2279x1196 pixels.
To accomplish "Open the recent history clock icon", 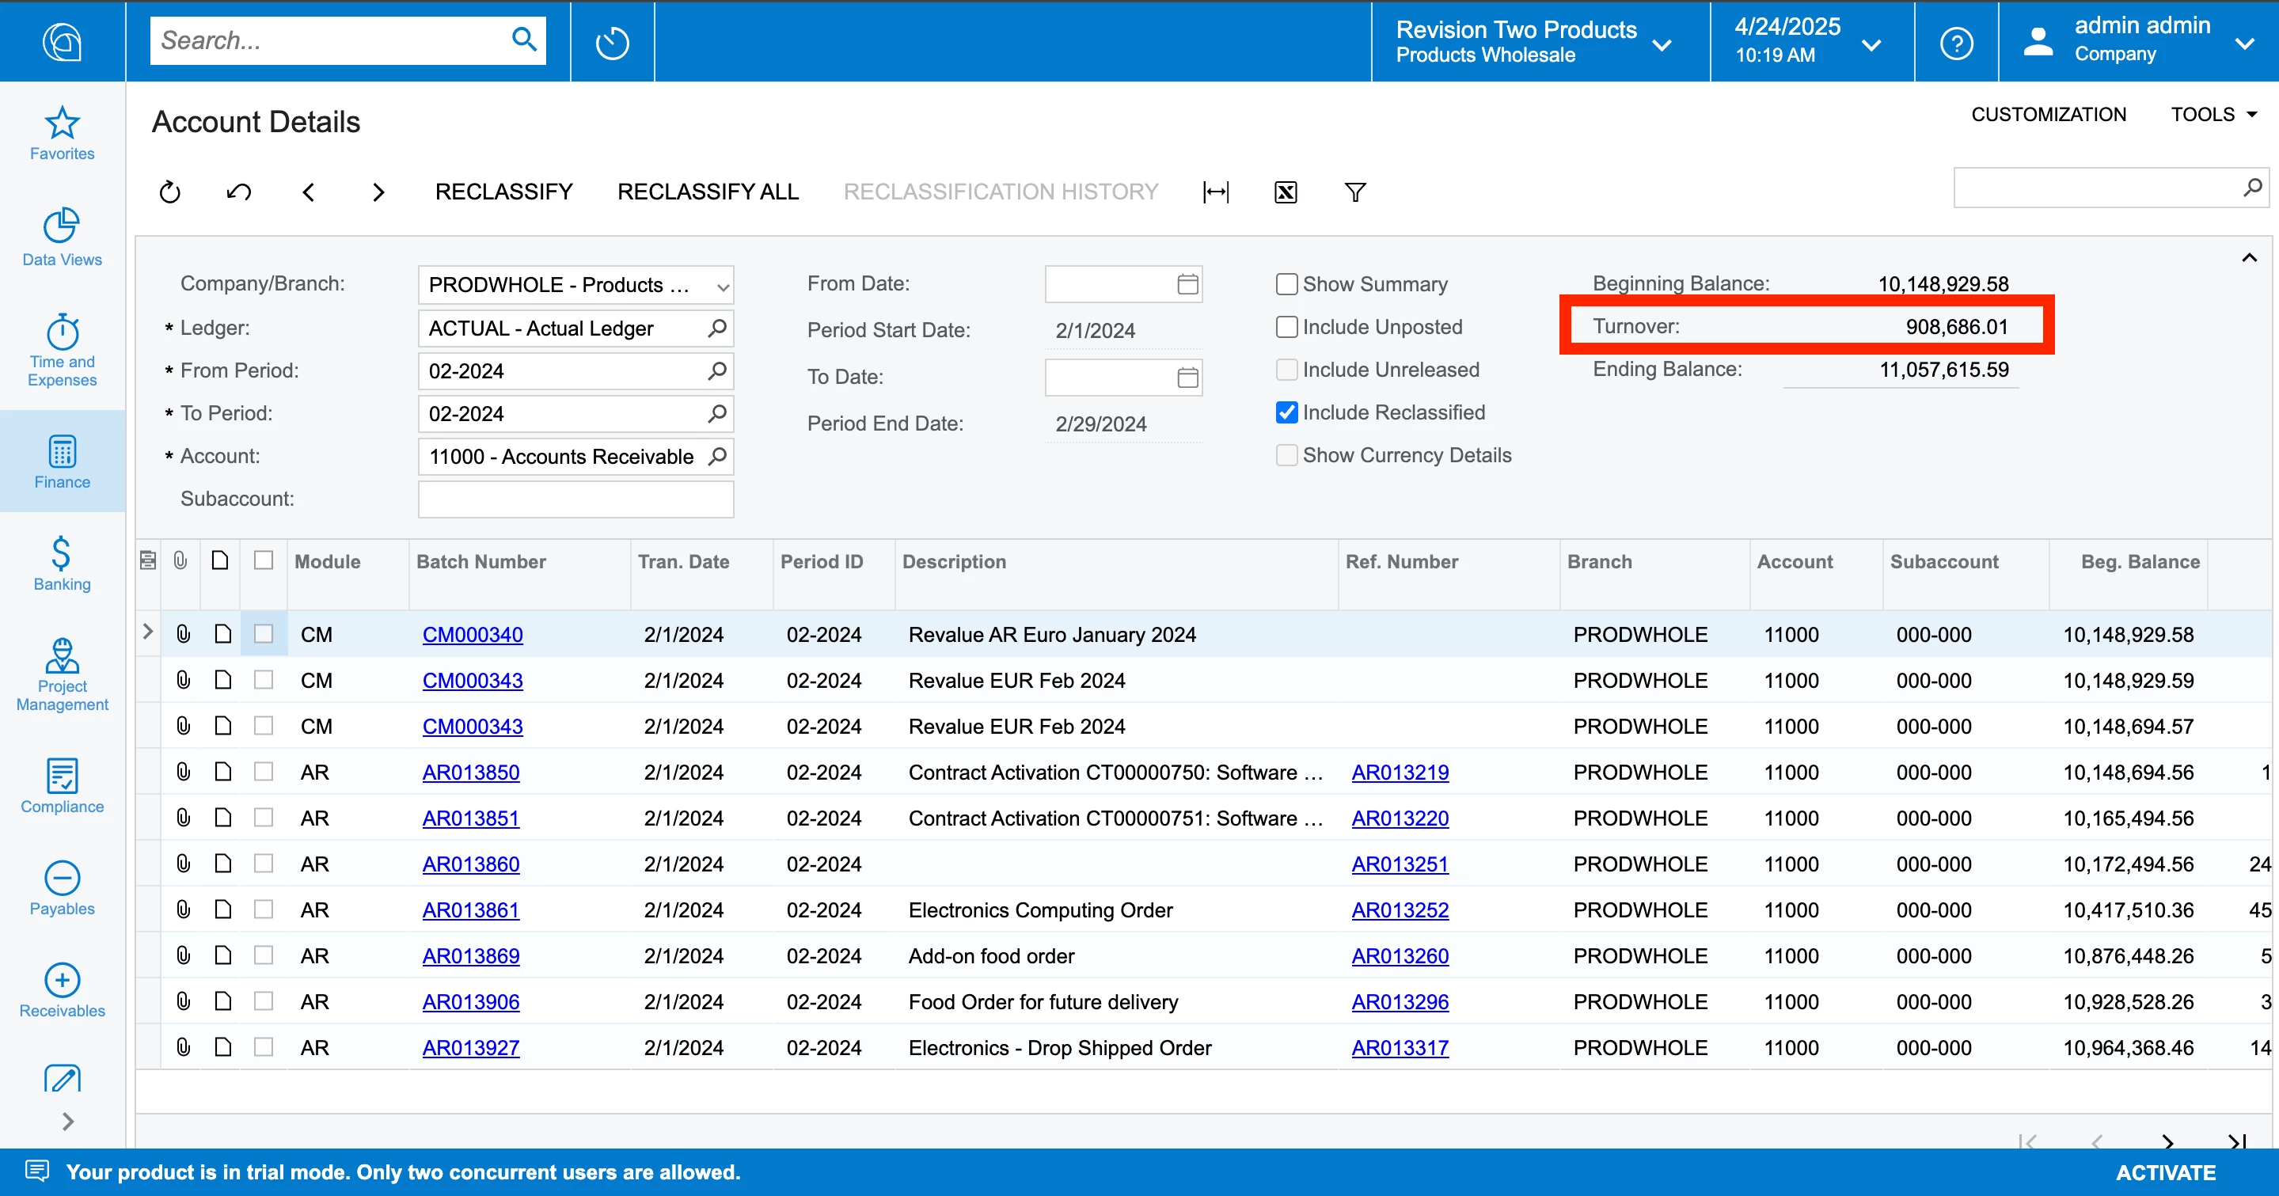I will pyautogui.click(x=612, y=42).
